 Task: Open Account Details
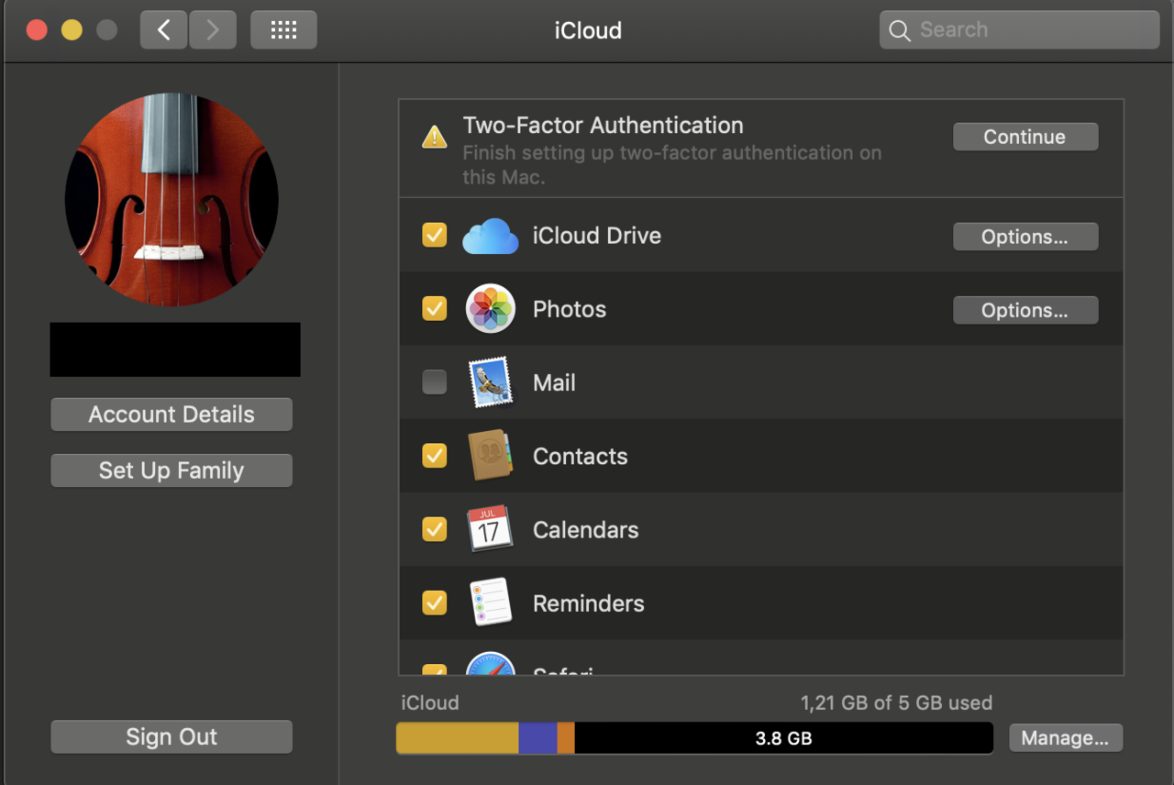(x=172, y=415)
